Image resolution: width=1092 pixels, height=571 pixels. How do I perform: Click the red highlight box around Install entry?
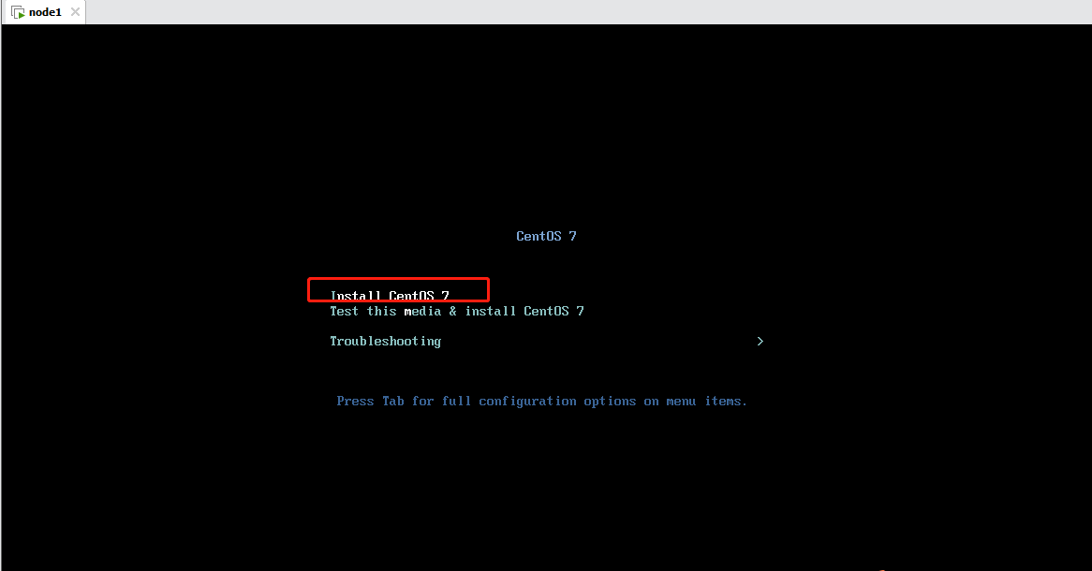coord(398,289)
